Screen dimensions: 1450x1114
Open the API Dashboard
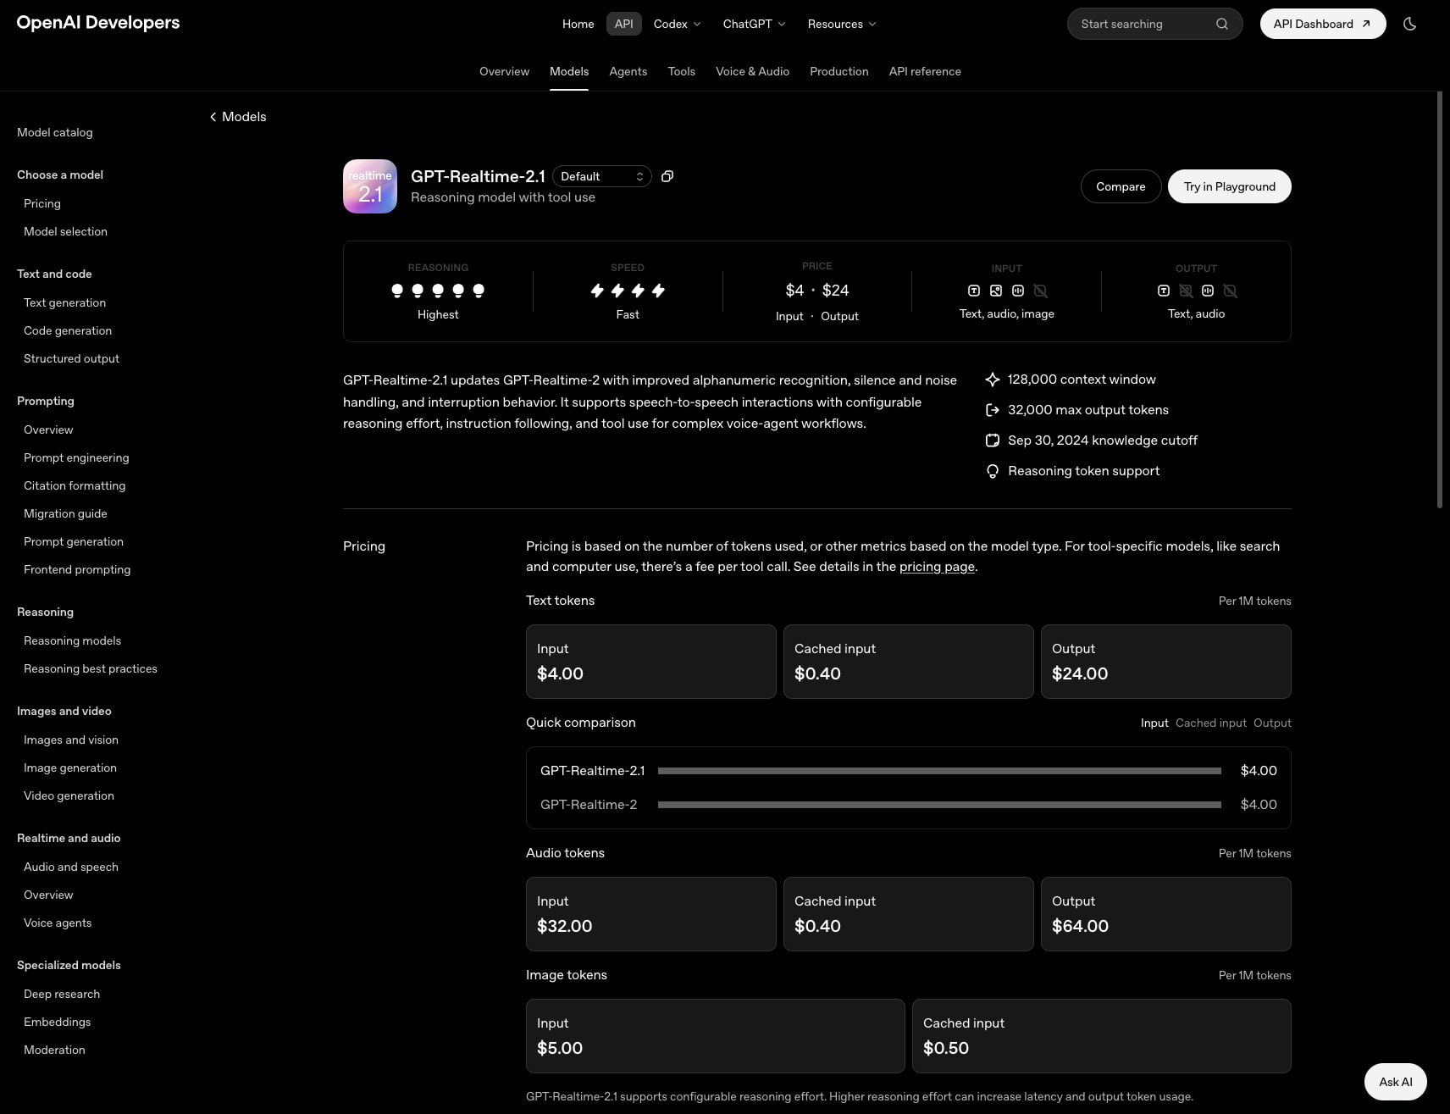pyautogui.click(x=1323, y=24)
